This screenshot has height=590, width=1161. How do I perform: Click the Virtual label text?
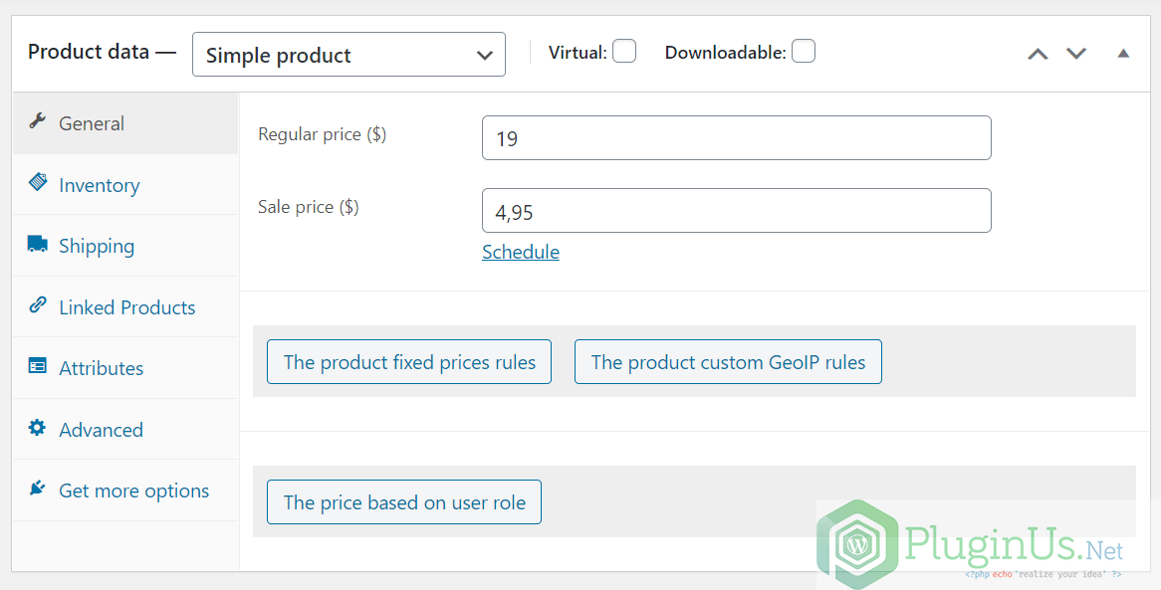[x=578, y=53]
